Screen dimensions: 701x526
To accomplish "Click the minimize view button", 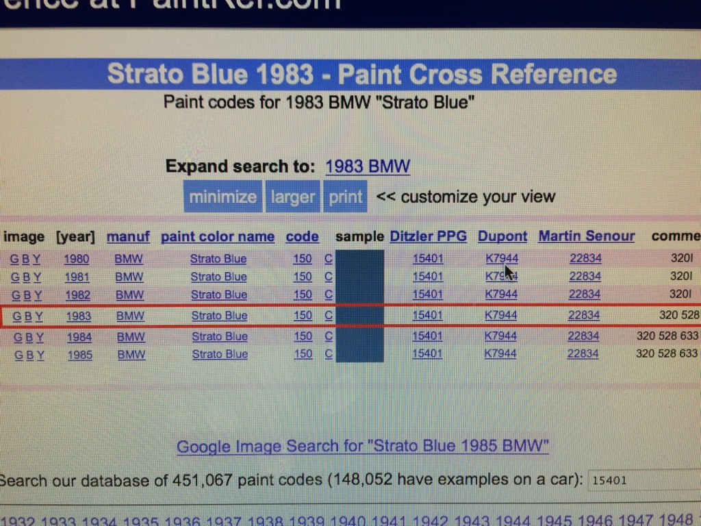I will click(222, 197).
